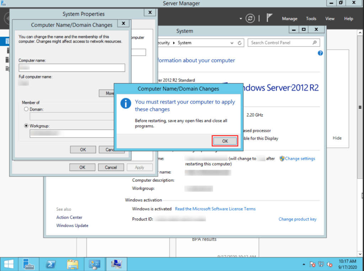Open the network icon in the system tray
The height and width of the screenshot is (271, 364).
tap(321, 264)
